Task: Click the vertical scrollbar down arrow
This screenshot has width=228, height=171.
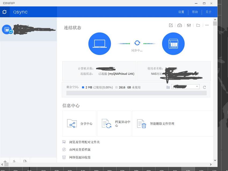Action: click(215, 160)
